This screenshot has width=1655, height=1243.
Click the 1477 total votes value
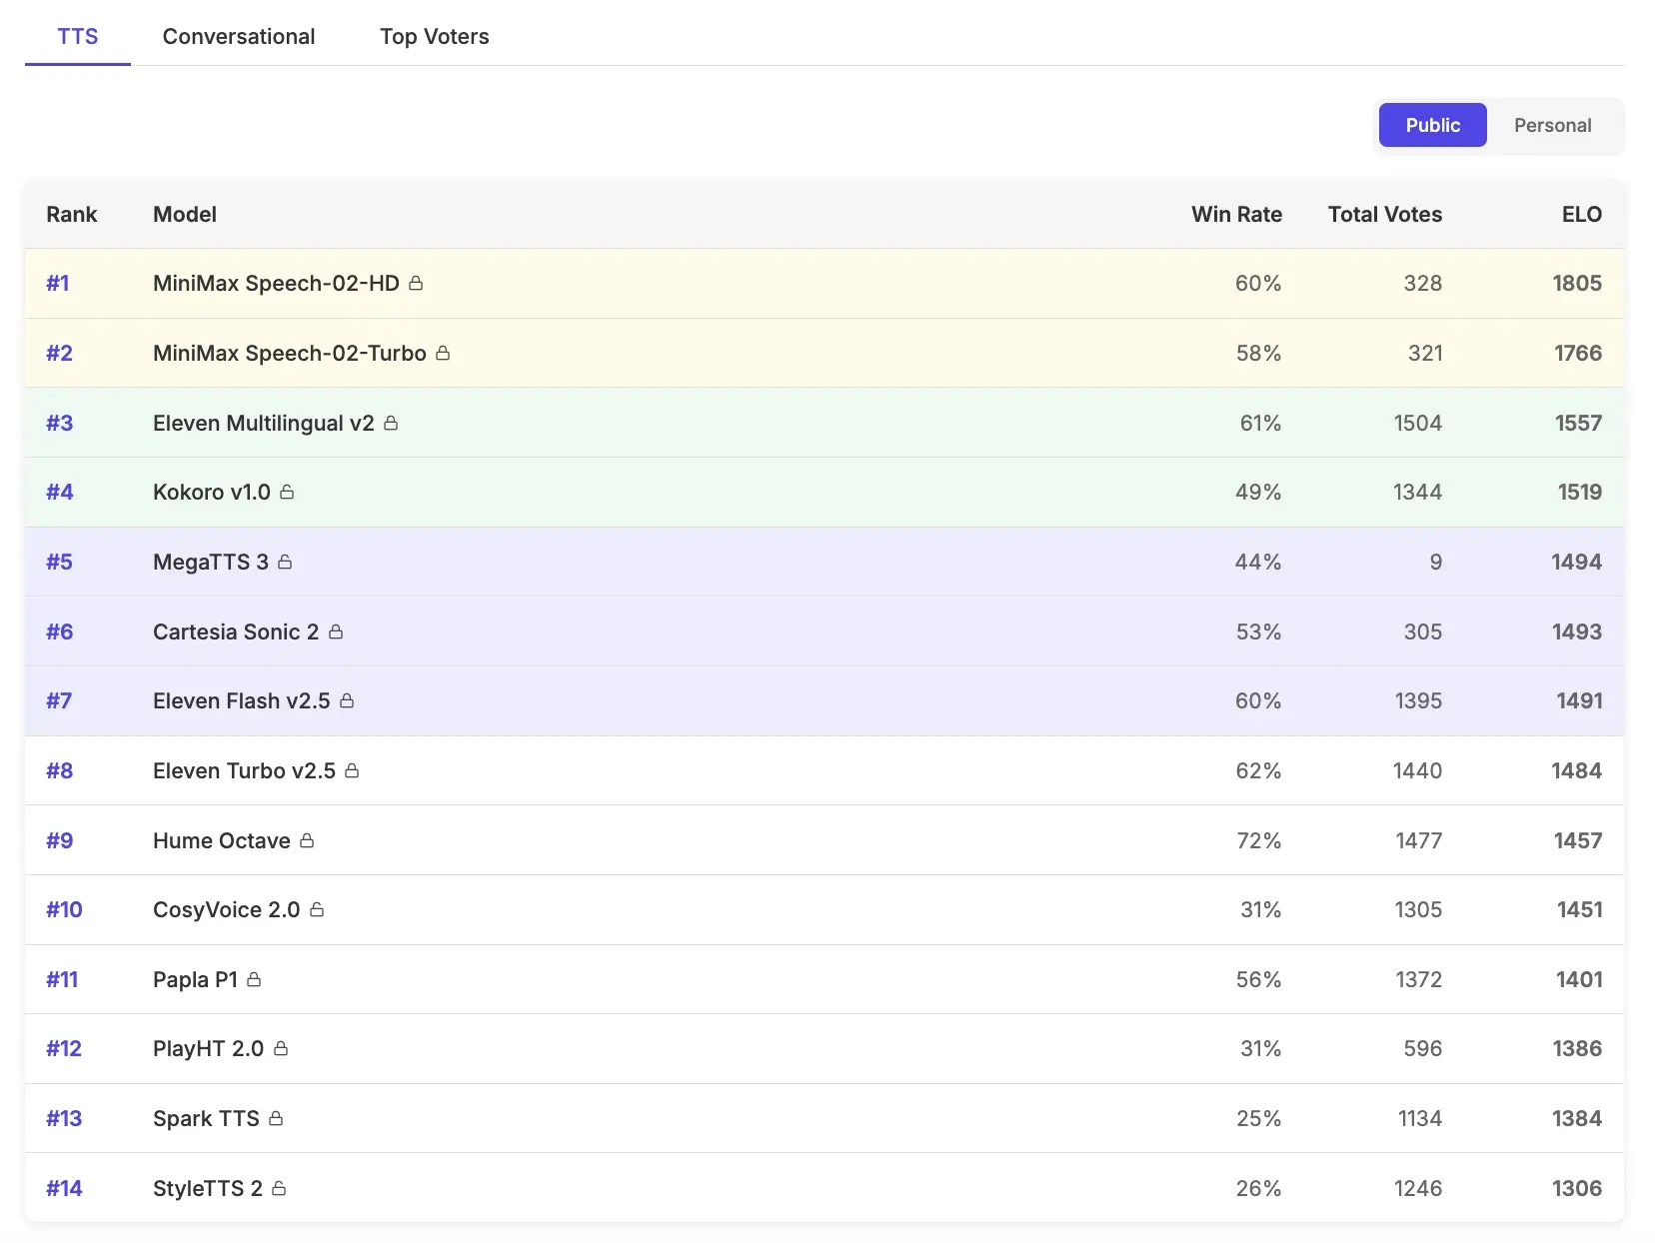point(1419,841)
